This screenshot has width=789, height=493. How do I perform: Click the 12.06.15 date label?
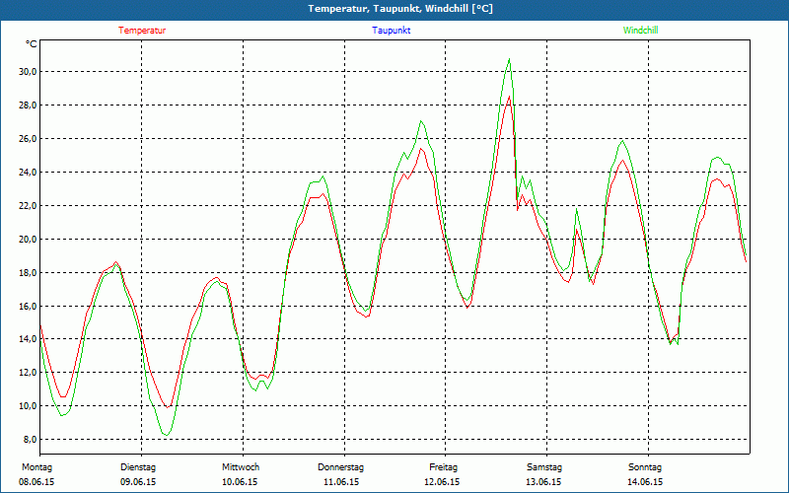pyautogui.click(x=442, y=482)
